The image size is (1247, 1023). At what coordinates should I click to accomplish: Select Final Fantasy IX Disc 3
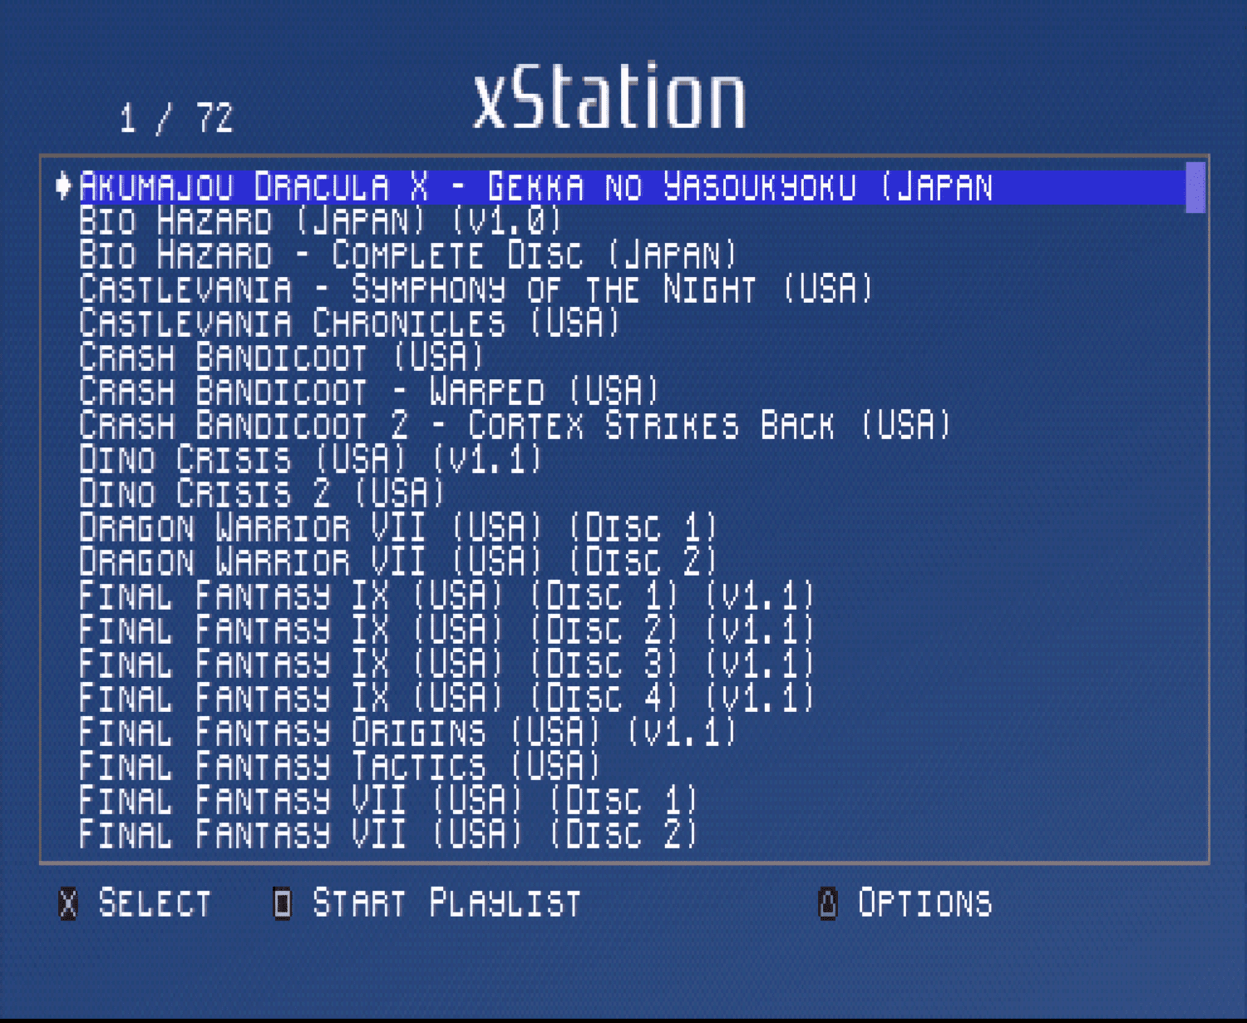[445, 664]
